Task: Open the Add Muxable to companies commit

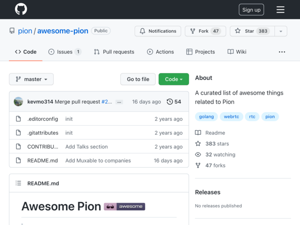Action: [98, 160]
